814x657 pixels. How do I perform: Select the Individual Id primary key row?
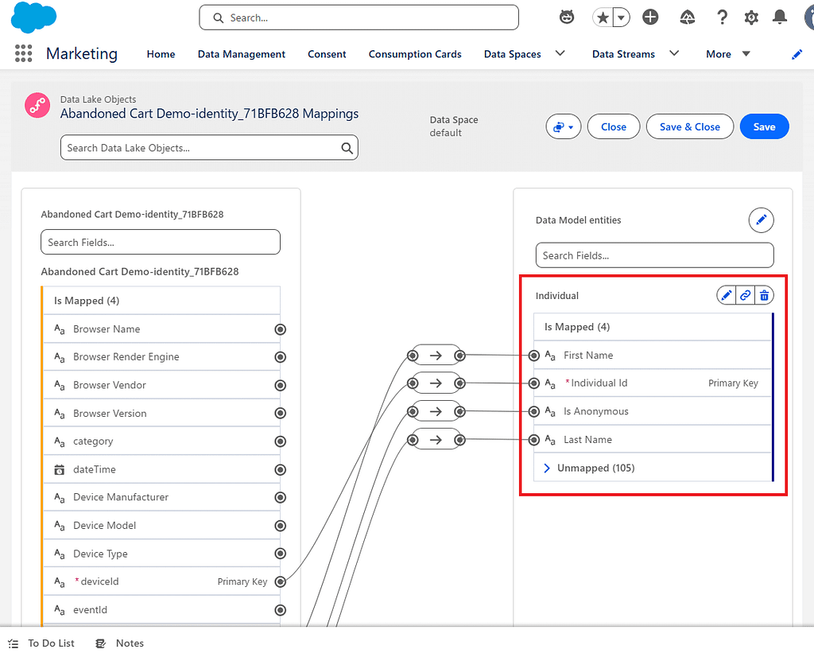653,383
